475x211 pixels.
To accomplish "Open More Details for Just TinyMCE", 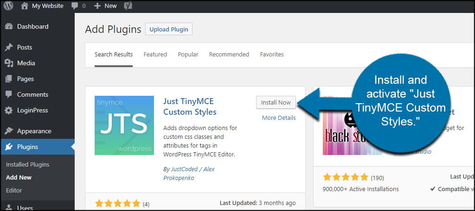I will [279, 118].
